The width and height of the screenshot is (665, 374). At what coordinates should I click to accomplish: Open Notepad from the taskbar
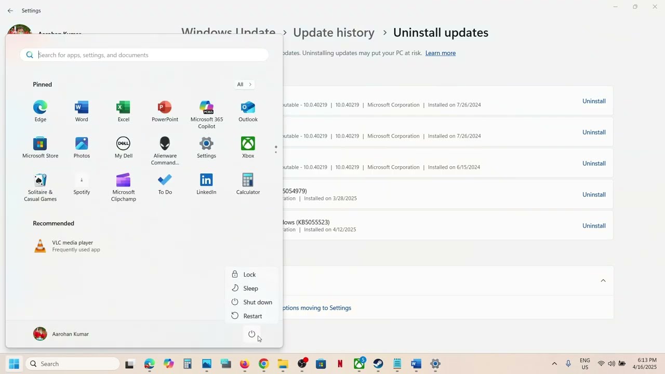point(397,364)
